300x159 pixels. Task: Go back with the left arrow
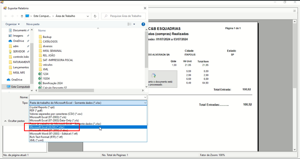coord(6,16)
